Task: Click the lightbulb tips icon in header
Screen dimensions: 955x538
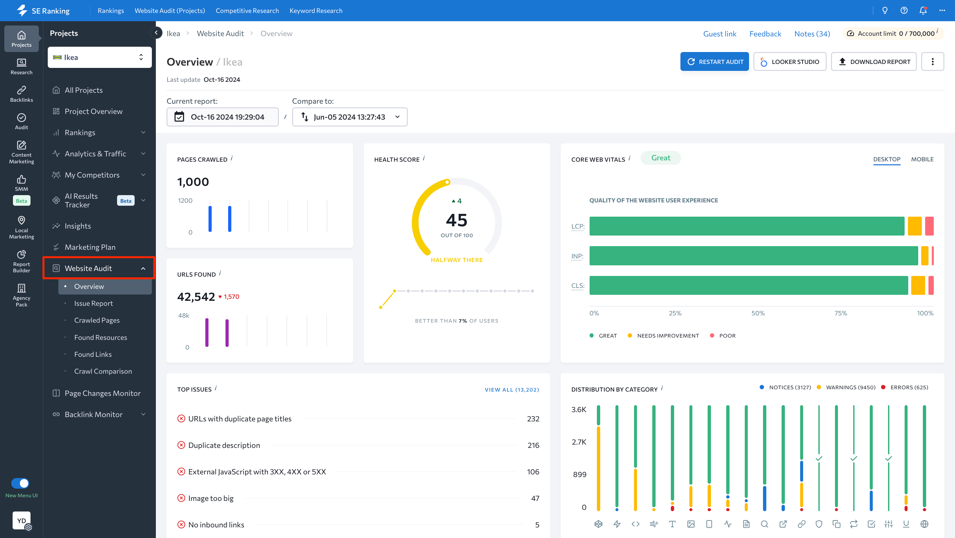Action: coord(885,10)
